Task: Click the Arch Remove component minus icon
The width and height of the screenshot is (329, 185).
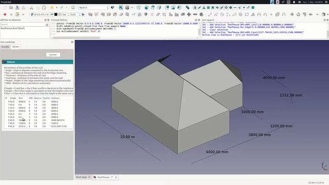Action: tap(195, 14)
